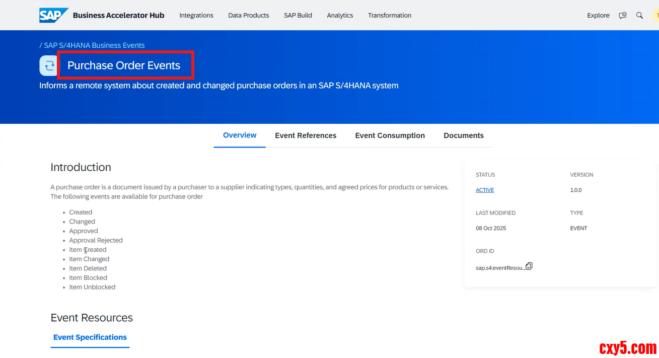The width and height of the screenshot is (659, 358).
Task: Open the Documents tab
Action: [x=464, y=136]
